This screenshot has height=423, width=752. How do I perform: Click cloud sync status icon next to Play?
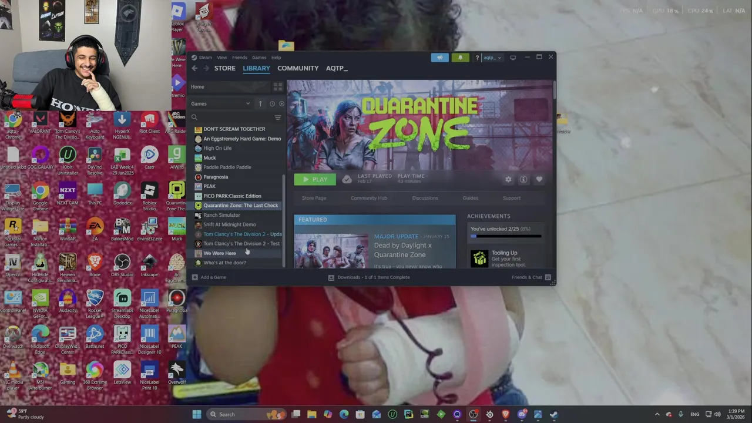(347, 179)
